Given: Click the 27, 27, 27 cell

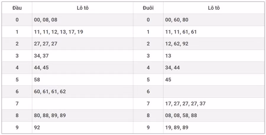Looking at the screenshot, I should [x=46, y=44].
